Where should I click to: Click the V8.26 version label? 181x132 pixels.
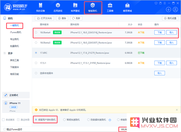click(x=124, y=129)
